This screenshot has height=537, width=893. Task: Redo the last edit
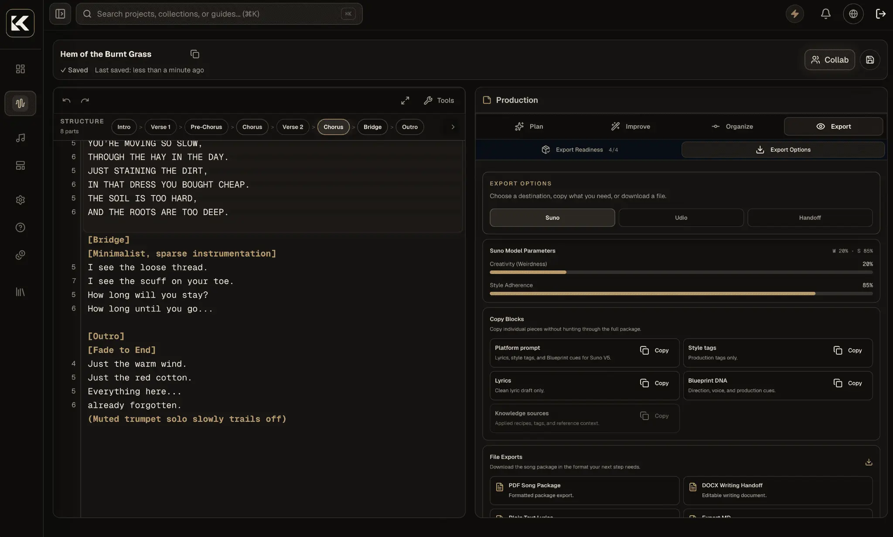85,101
